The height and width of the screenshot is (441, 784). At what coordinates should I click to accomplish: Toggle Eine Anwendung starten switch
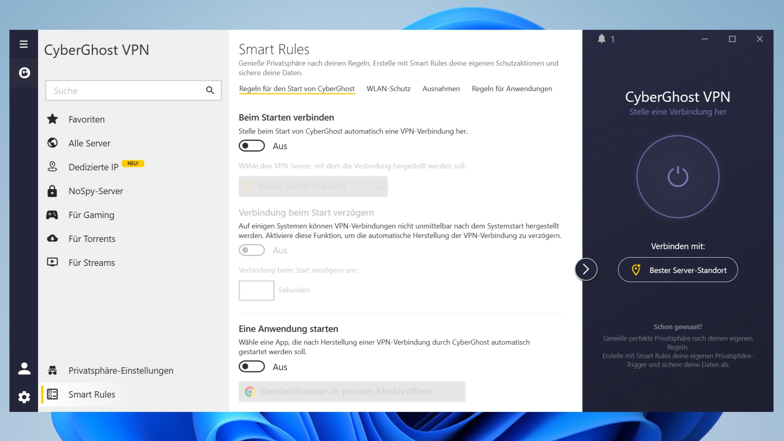coord(252,367)
